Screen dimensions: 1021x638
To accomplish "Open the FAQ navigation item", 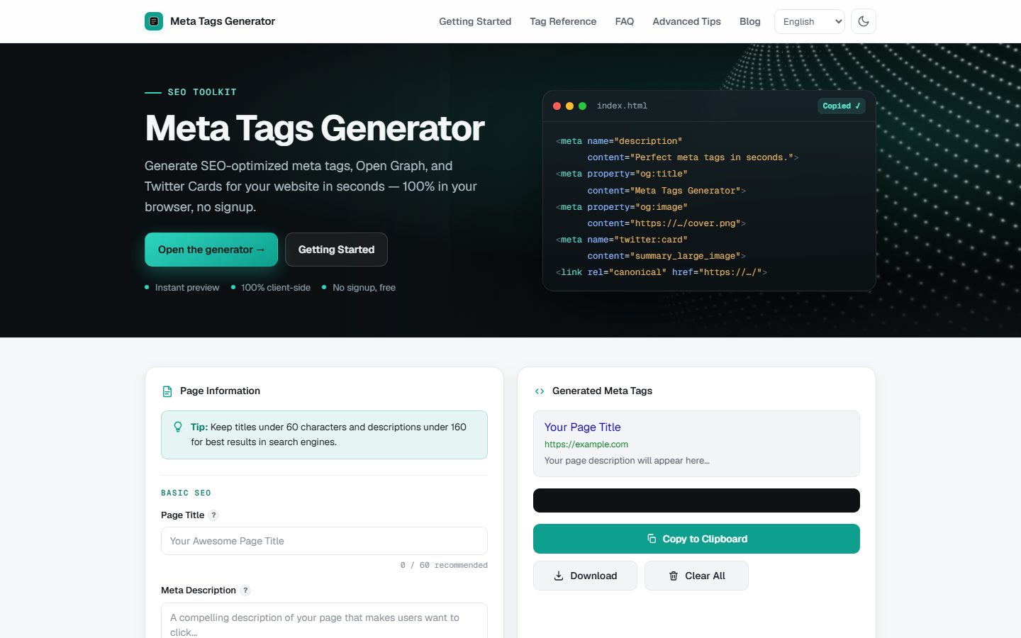I will tap(625, 21).
